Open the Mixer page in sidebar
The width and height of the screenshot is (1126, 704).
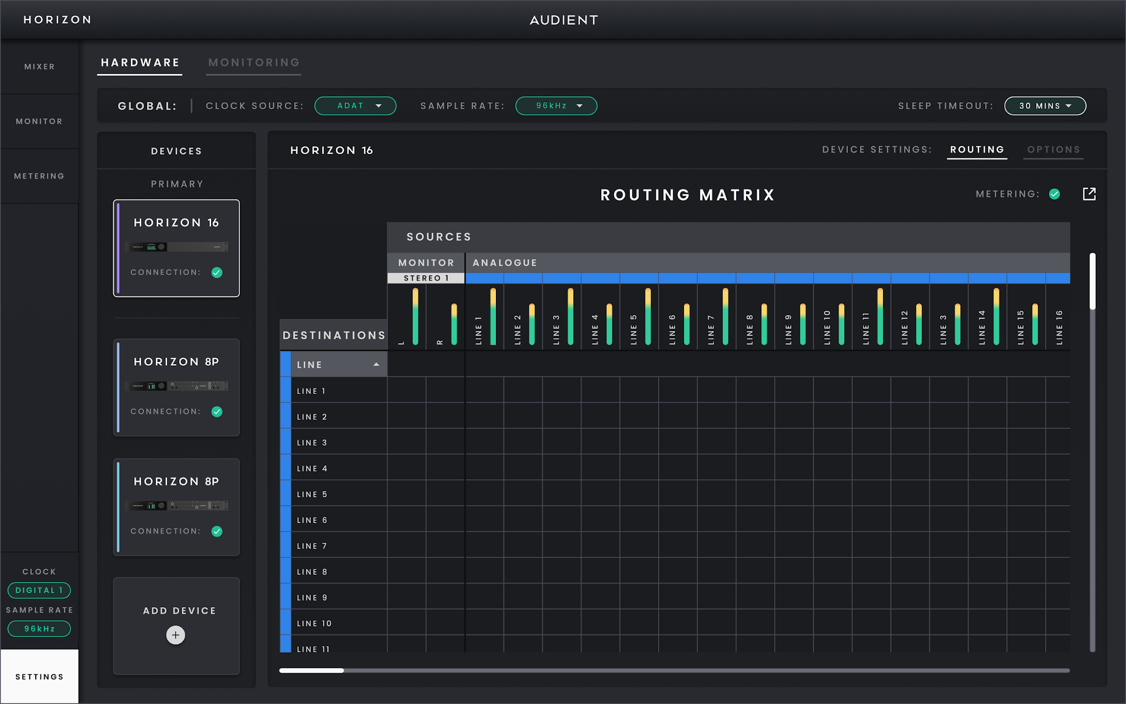pyautogui.click(x=40, y=67)
